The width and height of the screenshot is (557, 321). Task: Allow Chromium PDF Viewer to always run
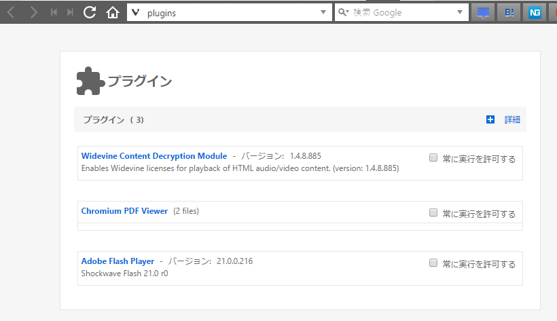point(433,212)
